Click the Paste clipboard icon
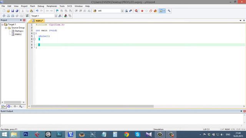The width and height of the screenshot is (246, 138). 32,11
